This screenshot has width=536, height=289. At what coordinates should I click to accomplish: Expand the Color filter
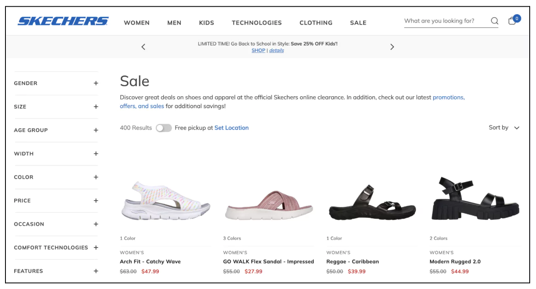pyautogui.click(x=56, y=177)
